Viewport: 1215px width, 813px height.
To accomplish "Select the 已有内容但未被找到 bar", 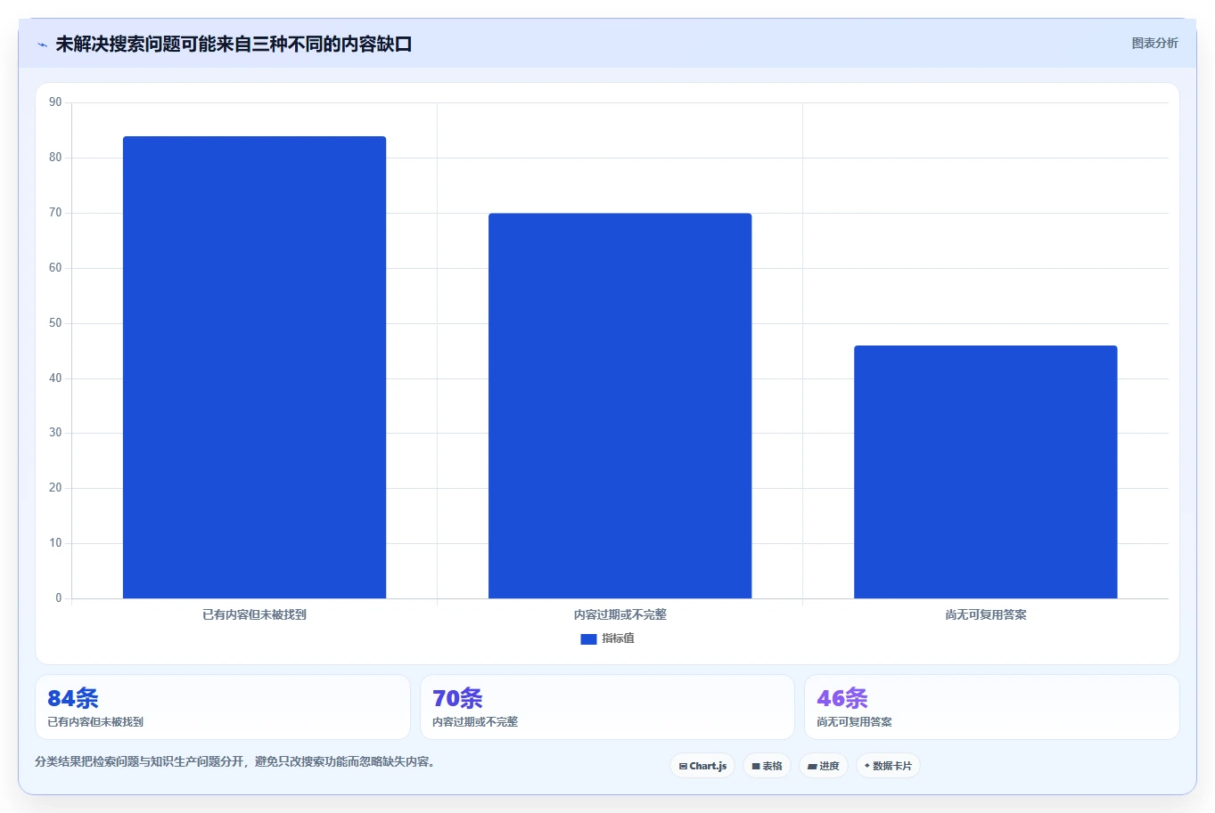I will [254, 367].
